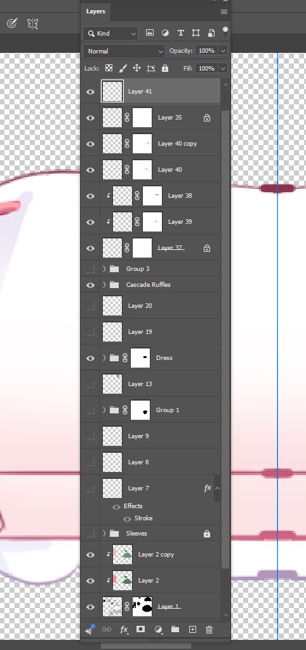
Task: Expand the Sleeves group
Action: pos(104,534)
